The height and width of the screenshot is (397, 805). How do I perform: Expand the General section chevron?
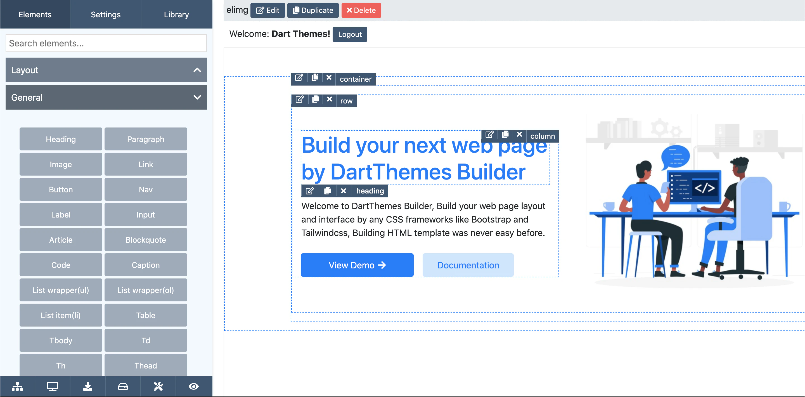coord(197,97)
